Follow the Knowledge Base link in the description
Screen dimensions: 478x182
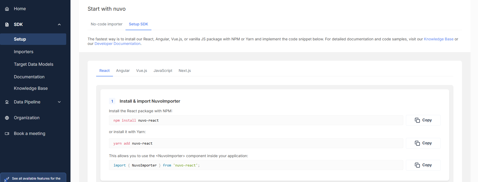(x=438, y=39)
